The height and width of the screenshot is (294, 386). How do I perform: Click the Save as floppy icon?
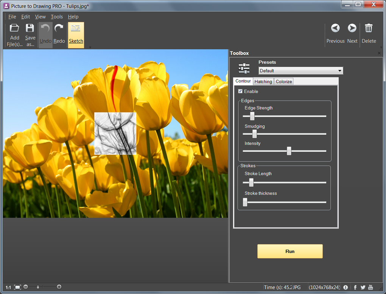30,28
